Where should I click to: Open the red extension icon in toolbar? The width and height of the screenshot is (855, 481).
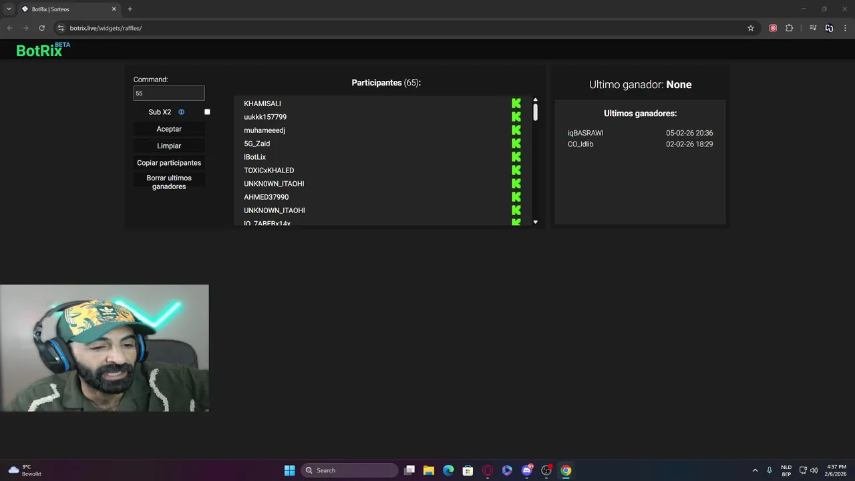pos(773,28)
